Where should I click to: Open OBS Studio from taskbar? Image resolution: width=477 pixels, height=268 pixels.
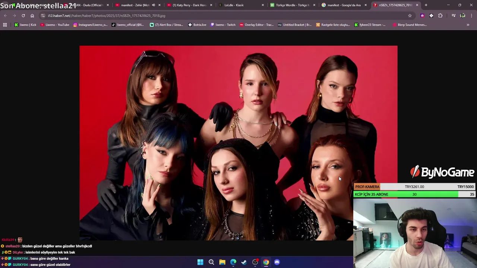click(x=255, y=262)
